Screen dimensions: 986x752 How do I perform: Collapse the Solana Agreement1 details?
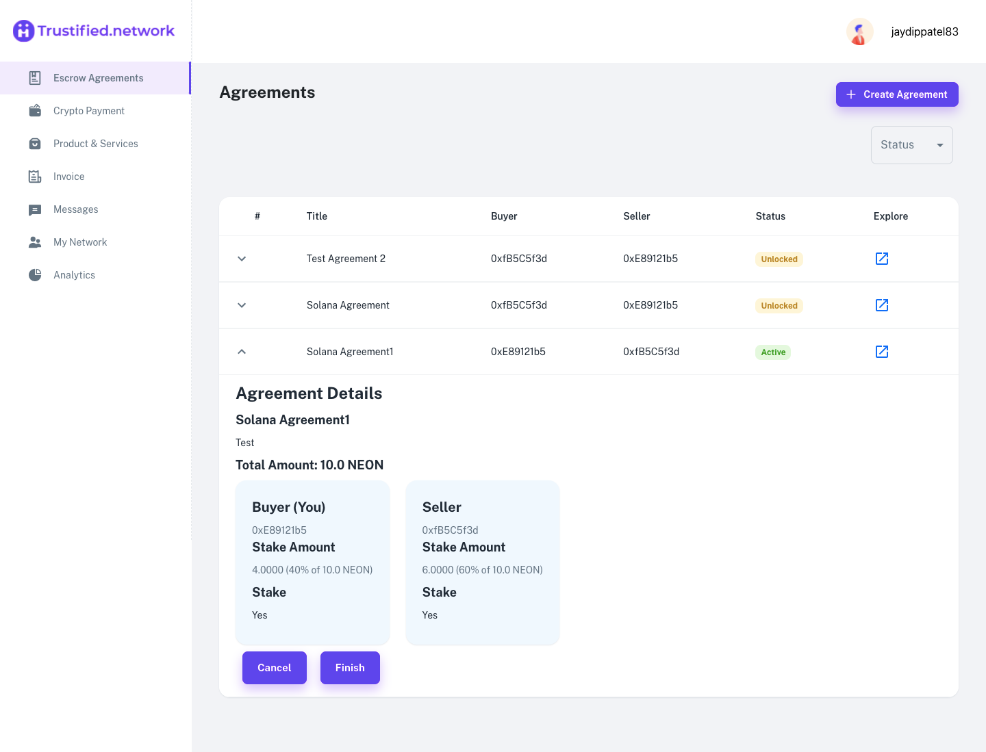coord(241,351)
